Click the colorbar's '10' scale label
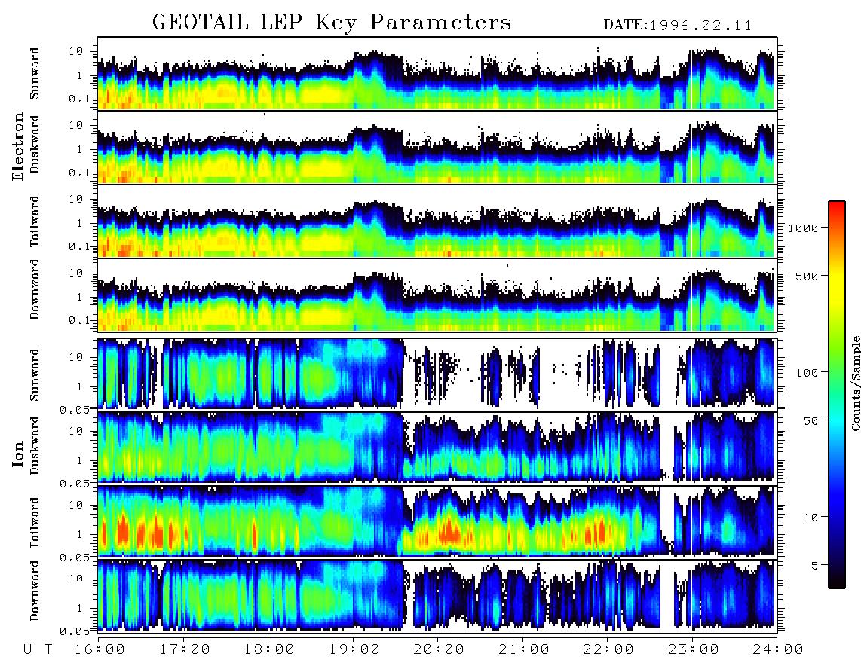Screen dimensions: 861x663 tap(810, 517)
